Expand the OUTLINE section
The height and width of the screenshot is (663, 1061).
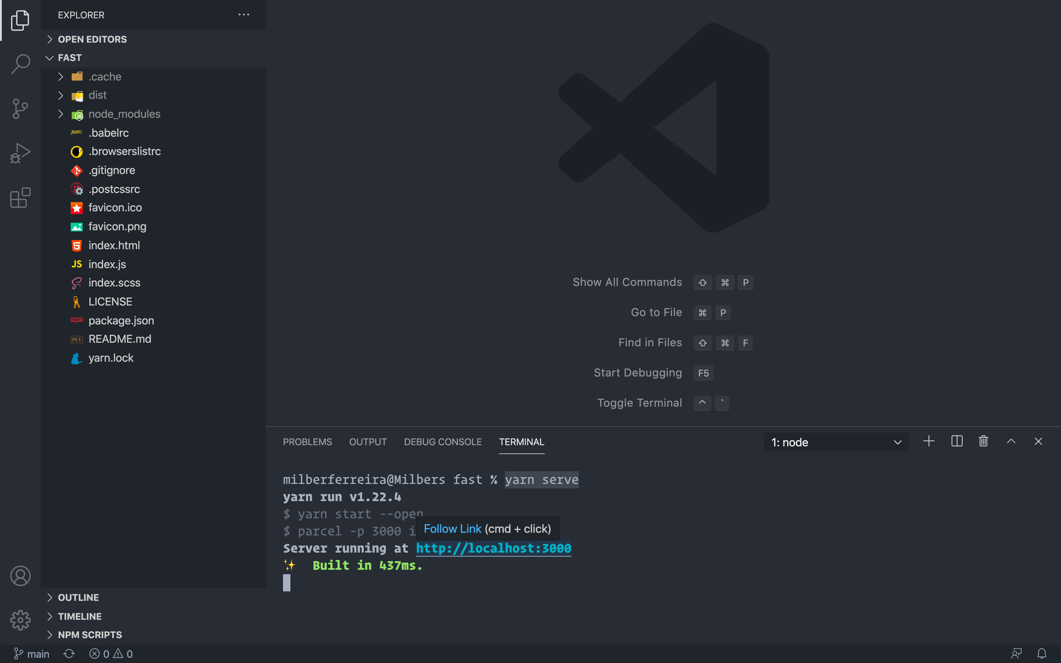(78, 597)
